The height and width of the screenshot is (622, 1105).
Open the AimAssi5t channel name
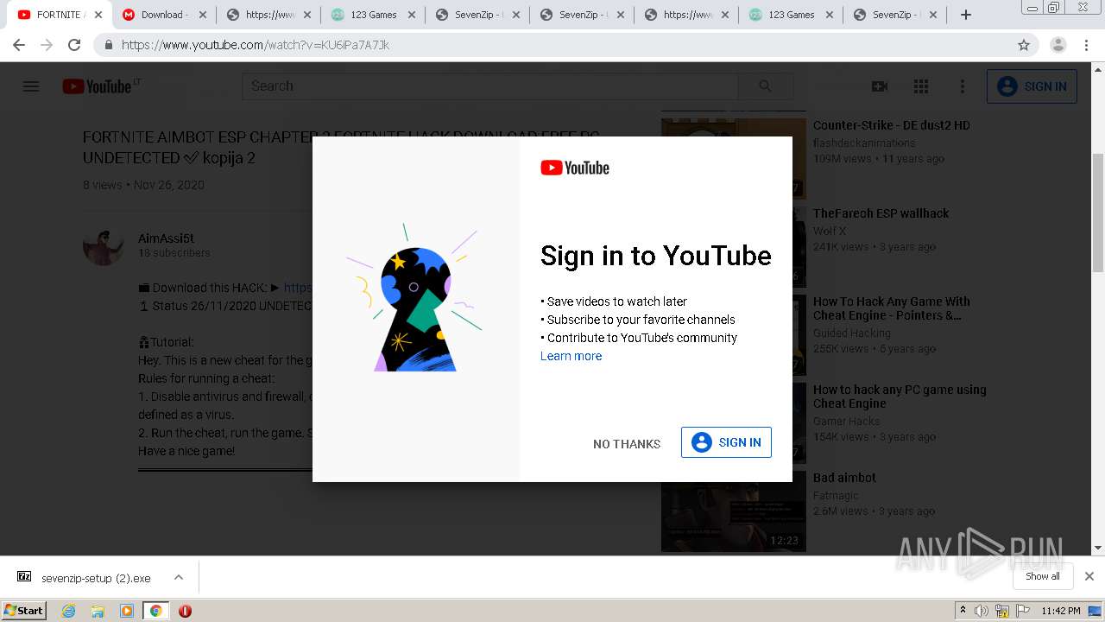click(x=167, y=238)
